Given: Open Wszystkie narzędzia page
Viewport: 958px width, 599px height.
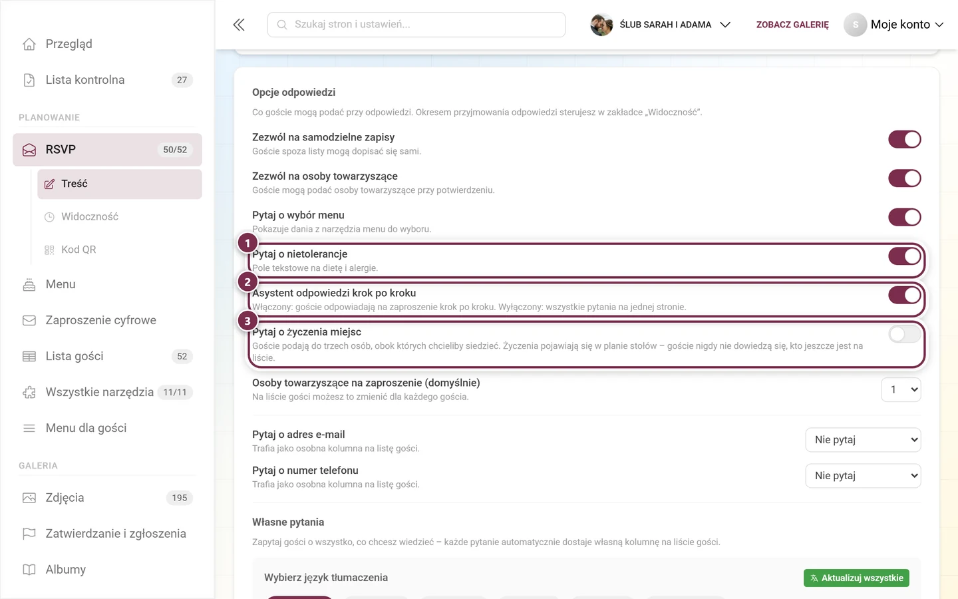Looking at the screenshot, I should pos(107,392).
